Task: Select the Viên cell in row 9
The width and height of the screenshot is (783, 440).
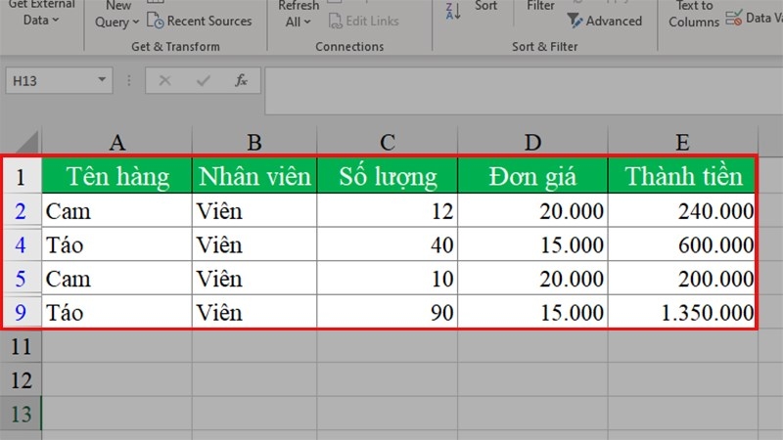Action: (254, 312)
